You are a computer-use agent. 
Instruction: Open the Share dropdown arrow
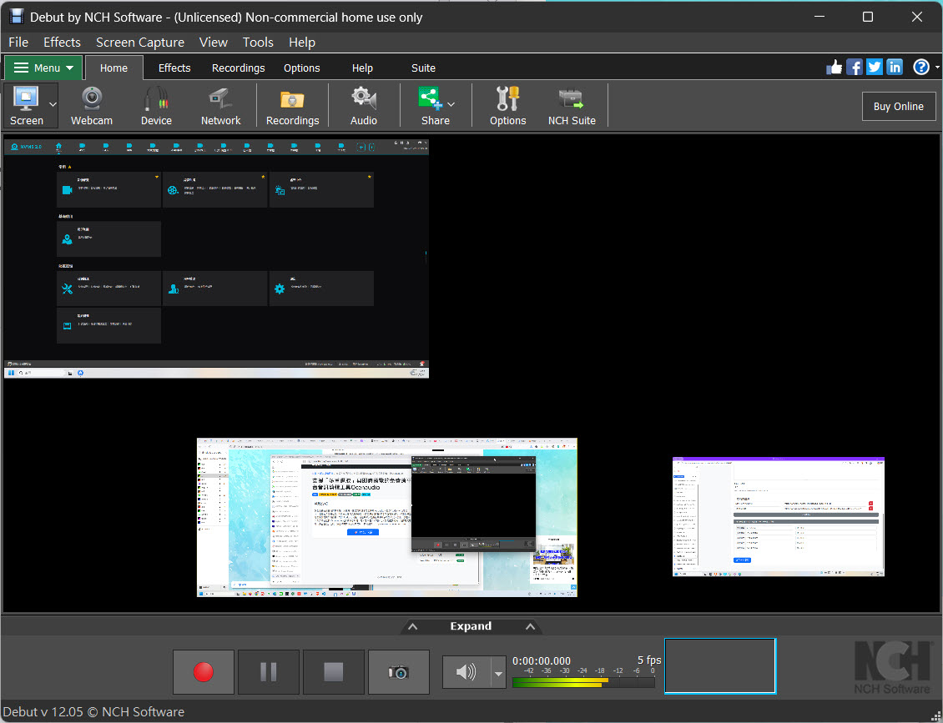click(x=451, y=105)
